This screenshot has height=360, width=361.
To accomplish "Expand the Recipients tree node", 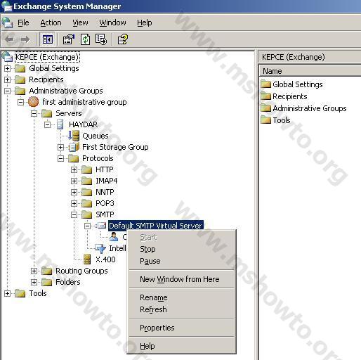I will [7, 79].
